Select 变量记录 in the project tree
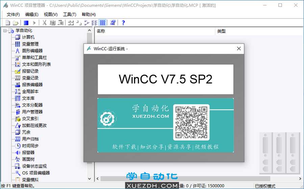The image size is (304, 189). coord(30,78)
